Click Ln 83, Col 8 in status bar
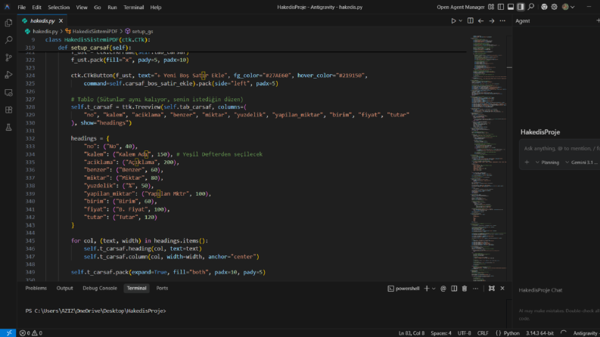This screenshot has width=600, height=337. 412,333
